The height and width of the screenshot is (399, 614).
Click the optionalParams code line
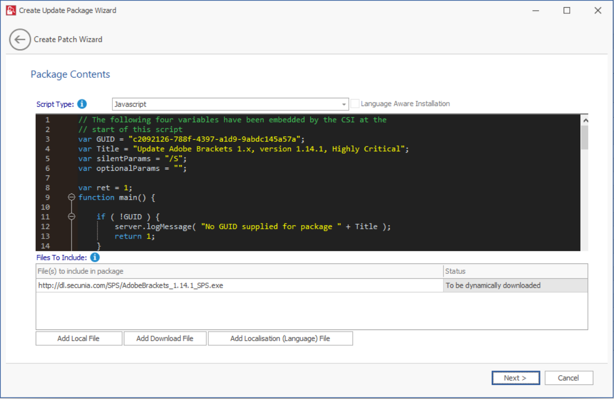pyautogui.click(x=132, y=169)
